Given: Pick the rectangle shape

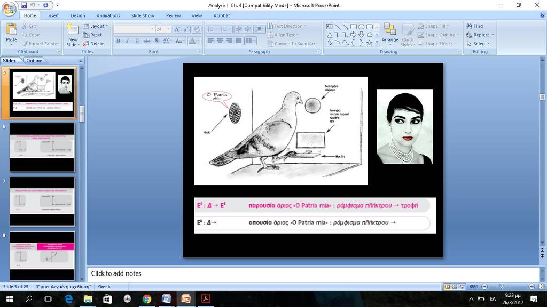Looking at the screenshot, I should point(354,27).
